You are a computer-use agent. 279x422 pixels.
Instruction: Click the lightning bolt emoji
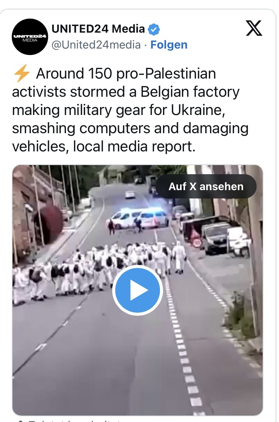(22, 74)
